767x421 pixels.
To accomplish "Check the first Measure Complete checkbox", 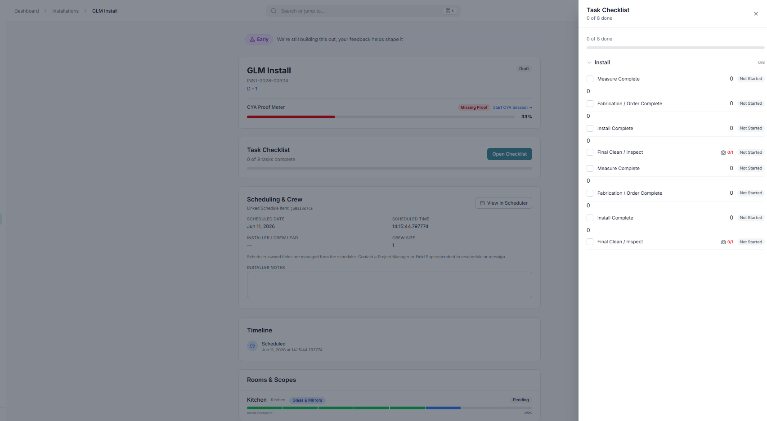I will click(590, 79).
